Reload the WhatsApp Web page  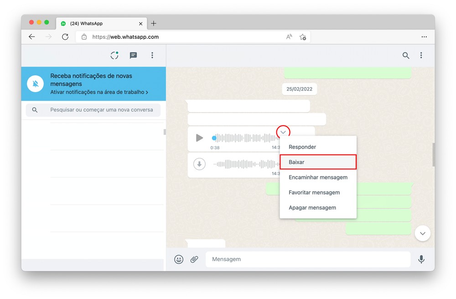pyautogui.click(x=65, y=37)
